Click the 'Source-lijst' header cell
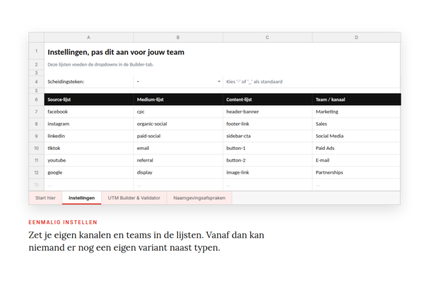Image resolution: width=429 pixels, height=286 pixels. point(89,99)
